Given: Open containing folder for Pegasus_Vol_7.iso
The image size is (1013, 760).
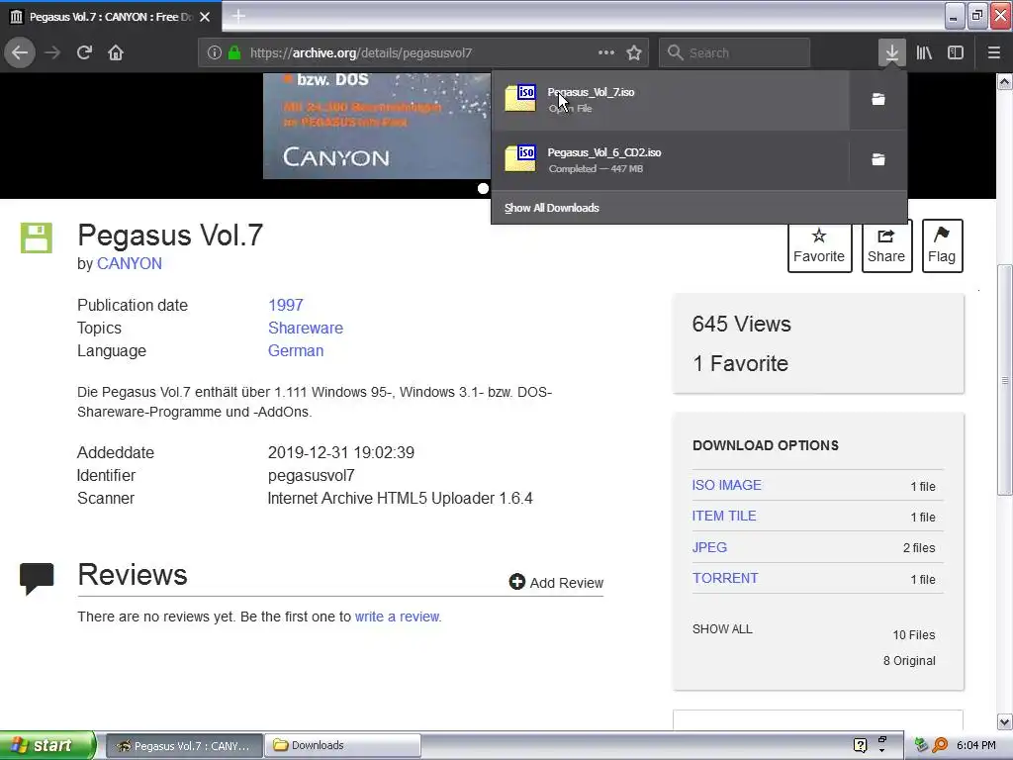Looking at the screenshot, I should 878,99.
